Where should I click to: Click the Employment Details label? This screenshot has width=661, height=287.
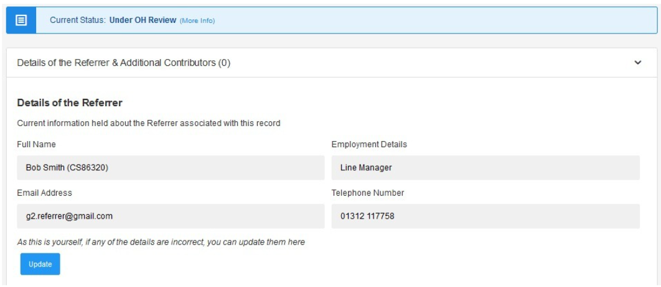(x=369, y=144)
